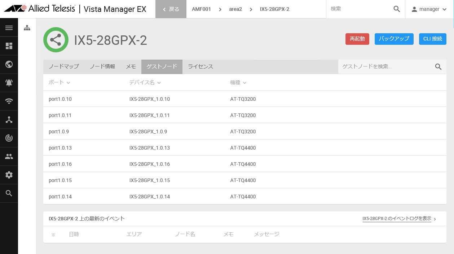Click device name IX5-28GPX_1.0.15

[x=150, y=180]
